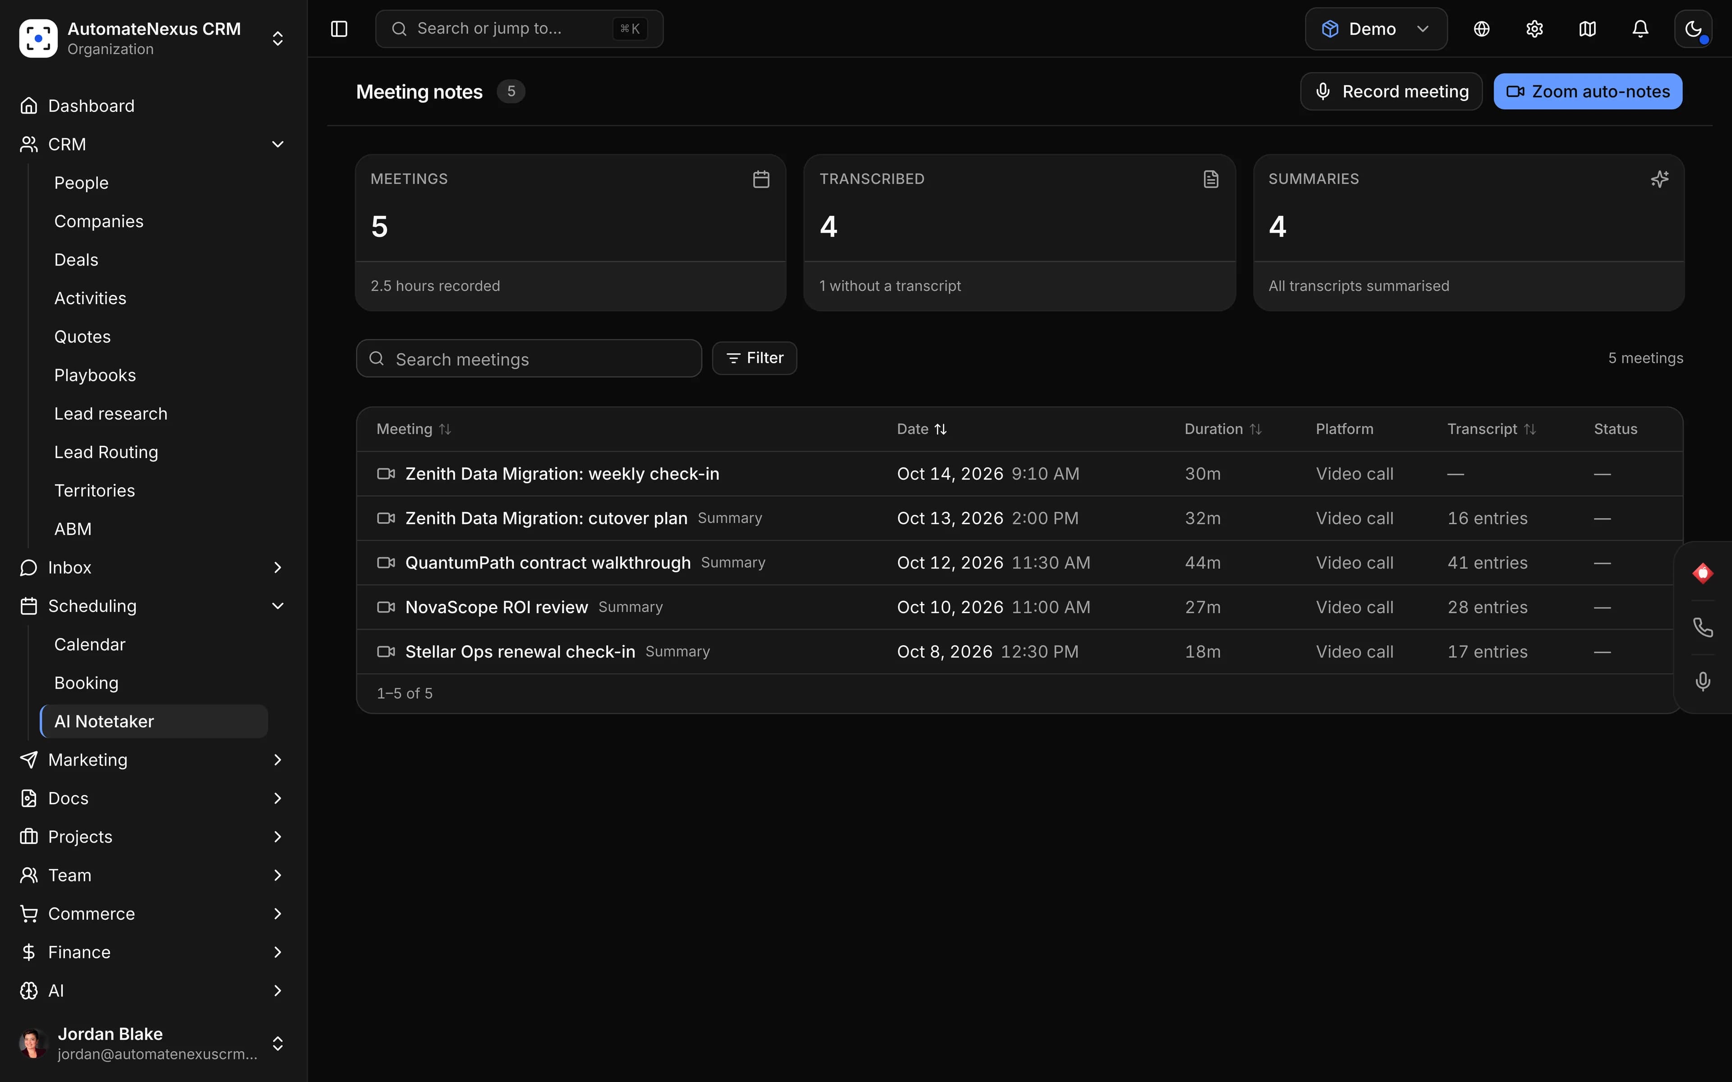Open the Demo workspace dropdown
Screen dimensions: 1732x1082
click(x=1376, y=28)
